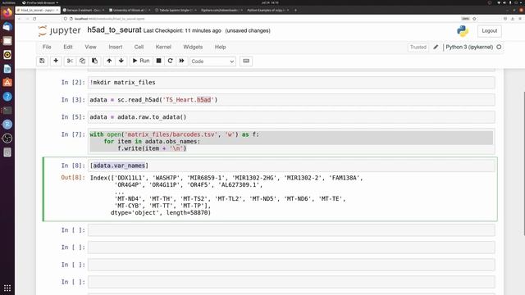Open the Terminal from the dock

(x=7, y=111)
